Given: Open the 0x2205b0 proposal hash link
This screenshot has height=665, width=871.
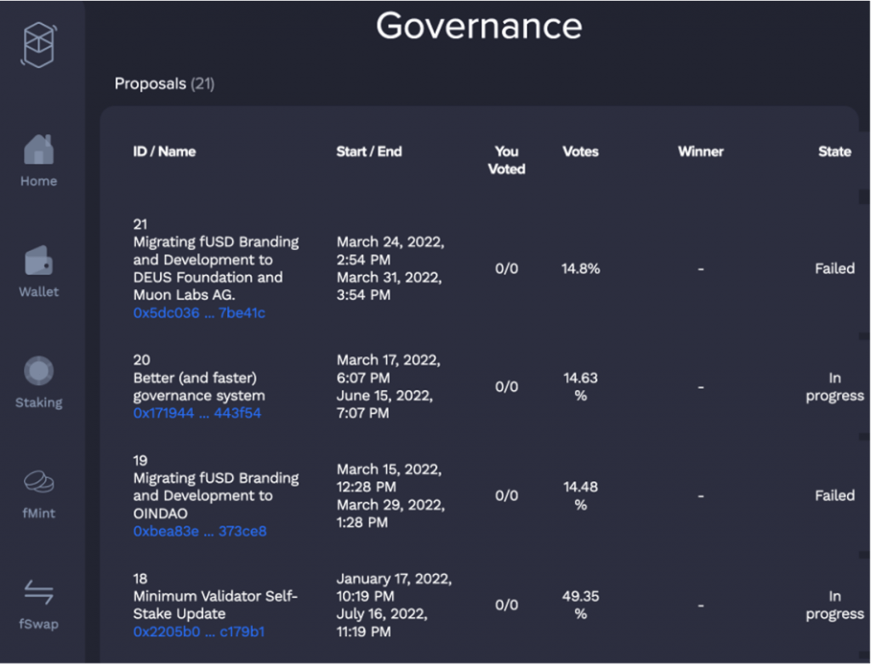Looking at the screenshot, I should coord(199,632).
